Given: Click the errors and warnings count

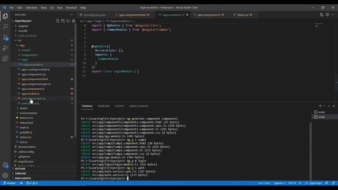Looking at the screenshot, I should point(32,183).
